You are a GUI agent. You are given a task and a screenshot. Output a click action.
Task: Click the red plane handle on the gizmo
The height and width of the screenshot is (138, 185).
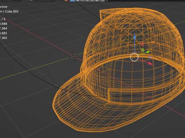pos(142,44)
